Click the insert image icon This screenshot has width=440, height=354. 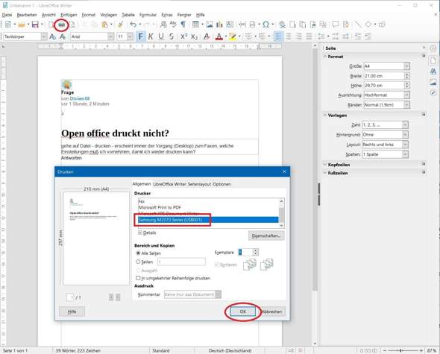tap(210, 25)
